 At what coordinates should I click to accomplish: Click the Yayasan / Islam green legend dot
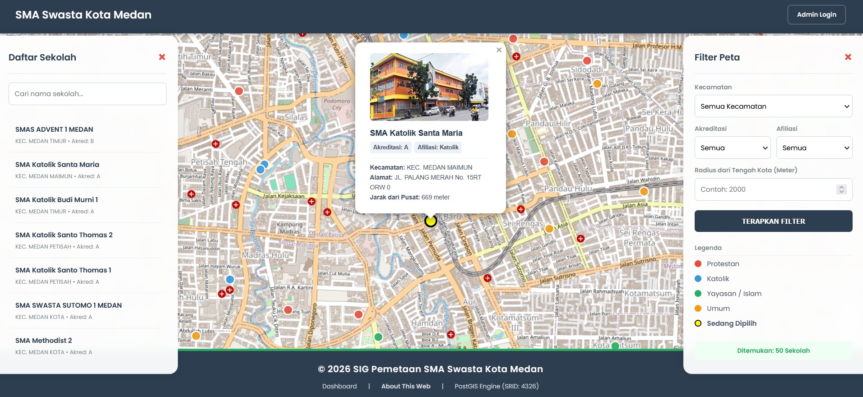(698, 294)
